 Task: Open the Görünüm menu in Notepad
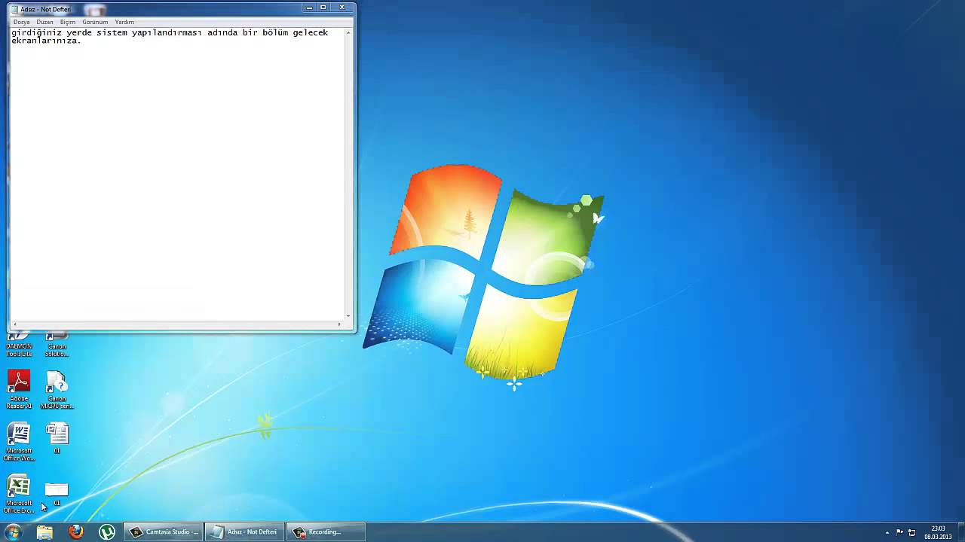[x=95, y=22]
